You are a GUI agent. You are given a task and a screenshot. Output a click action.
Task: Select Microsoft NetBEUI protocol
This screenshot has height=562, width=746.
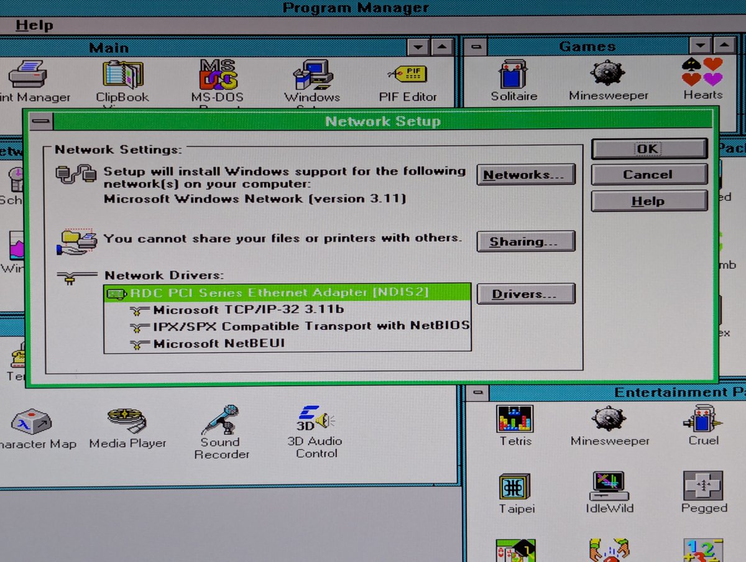(x=288, y=343)
